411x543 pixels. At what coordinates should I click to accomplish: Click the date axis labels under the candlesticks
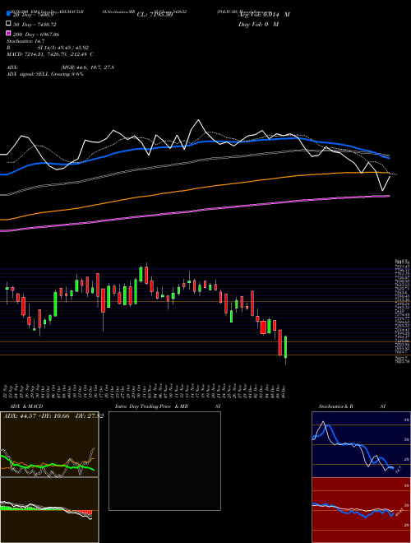(145, 392)
